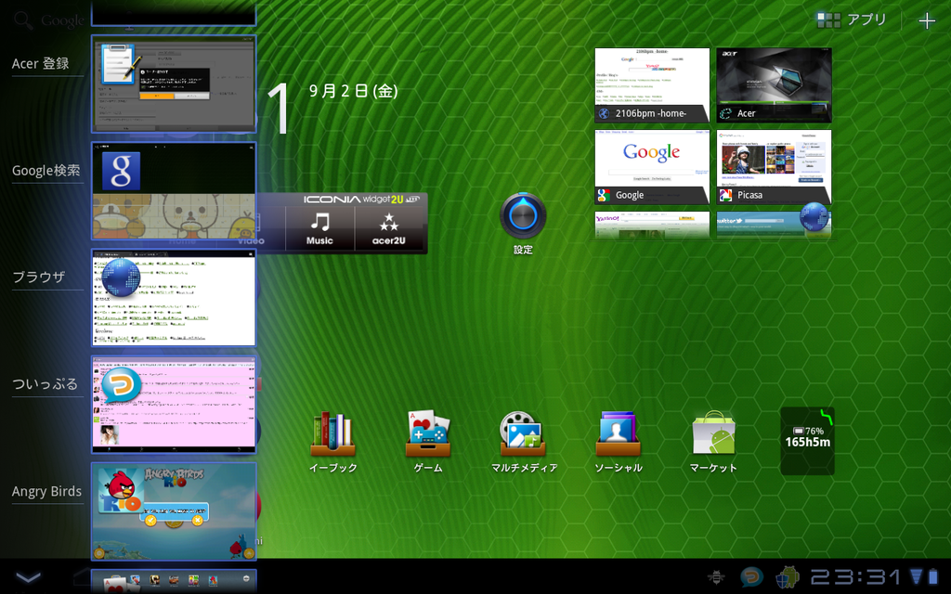Screen dimensions: 951x594
Task: Open the Yahoo bookmark thumbnail
Action: (652, 225)
